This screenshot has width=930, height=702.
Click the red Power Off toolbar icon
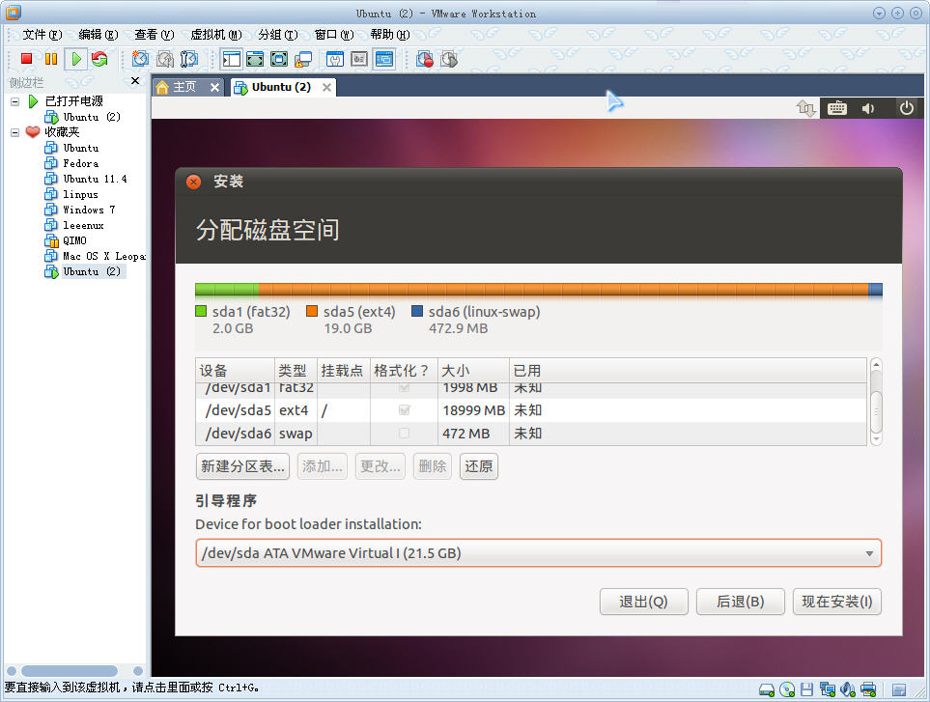[x=26, y=59]
